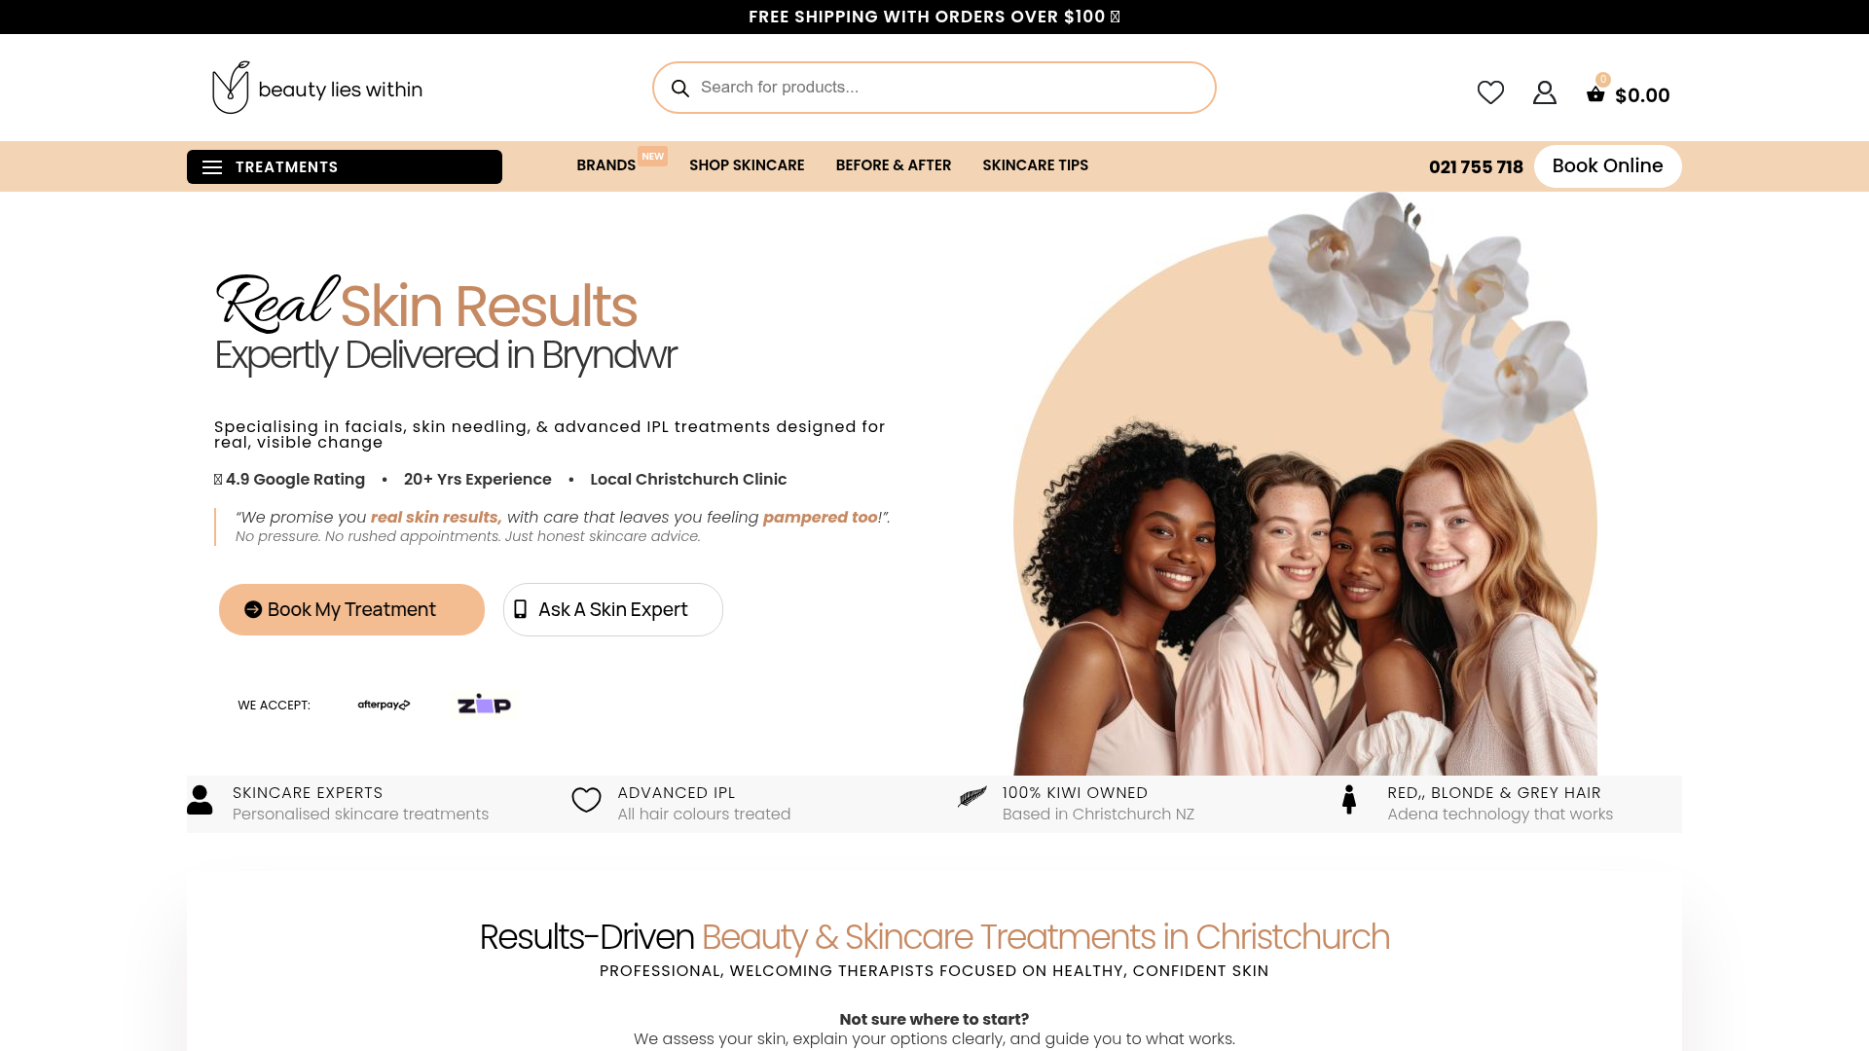Click the Book My Treatment button
This screenshot has width=1869, height=1051.
(350, 609)
